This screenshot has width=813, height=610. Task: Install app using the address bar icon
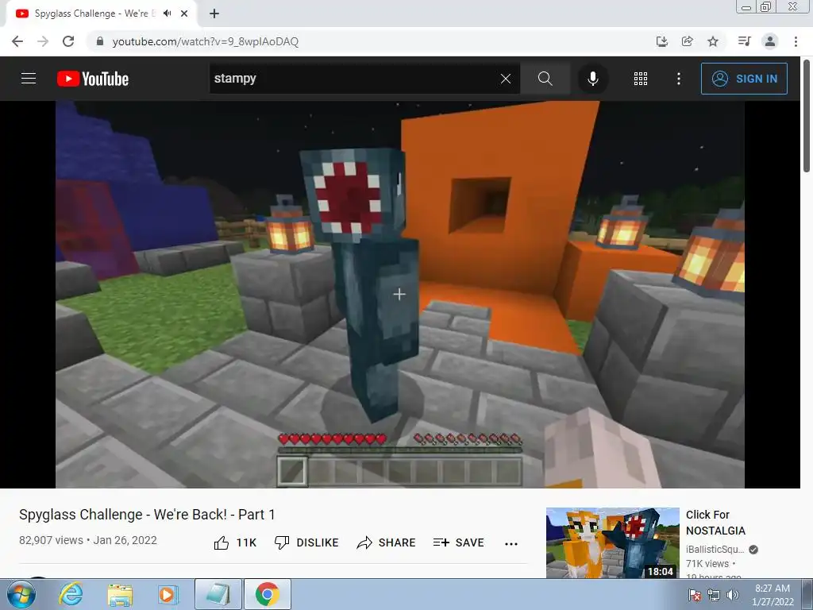coord(661,41)
